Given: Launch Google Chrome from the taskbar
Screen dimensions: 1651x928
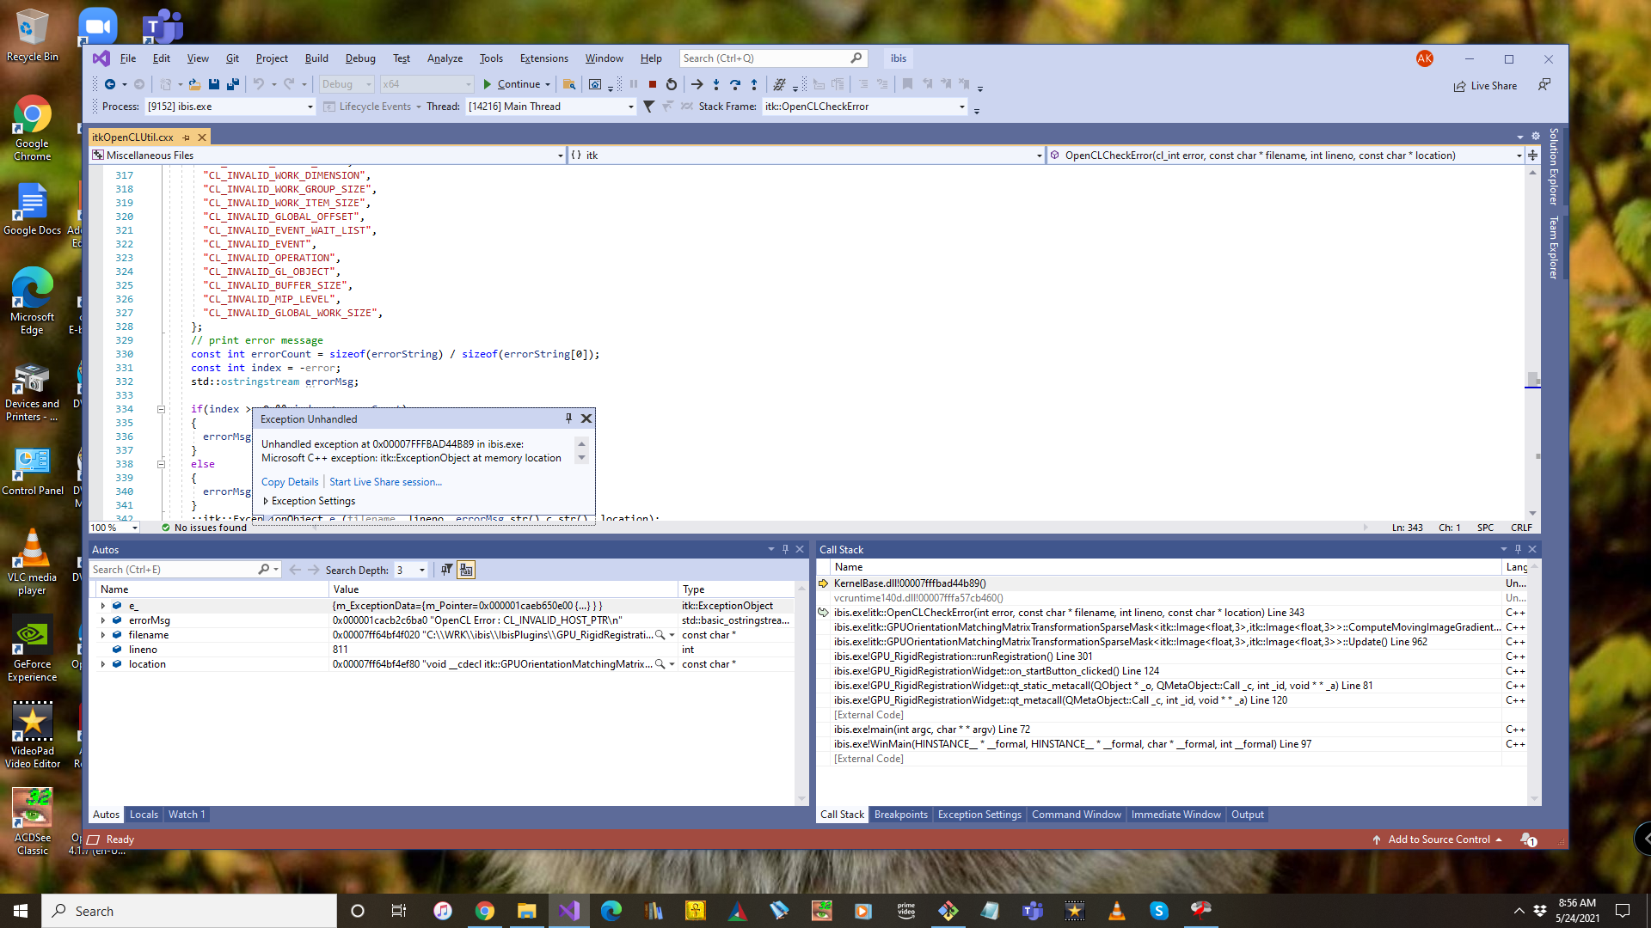Looking at the screenshot, I should [485, 910].
